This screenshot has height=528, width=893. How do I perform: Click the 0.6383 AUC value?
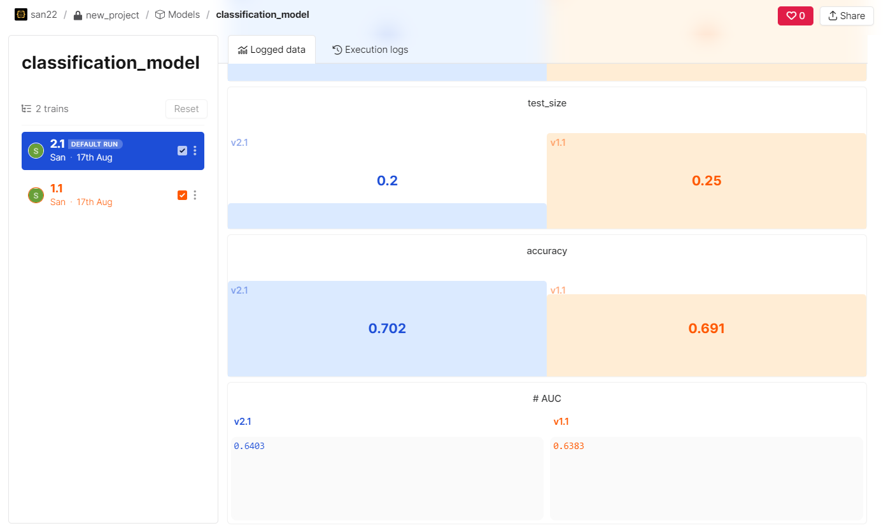tap(568, 446)
